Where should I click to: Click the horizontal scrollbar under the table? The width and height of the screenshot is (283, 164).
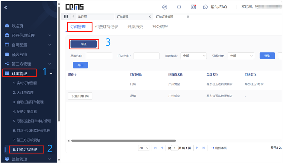[x=123, y=141]
